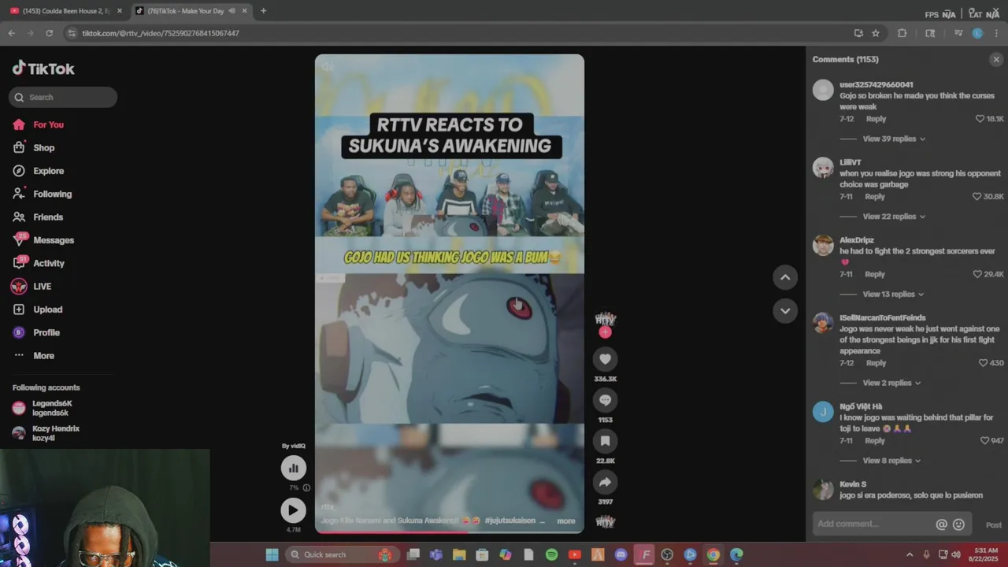Reply to user3257429660041's comment
Screen dimensions: 1008x567
(x=876, y=119)
